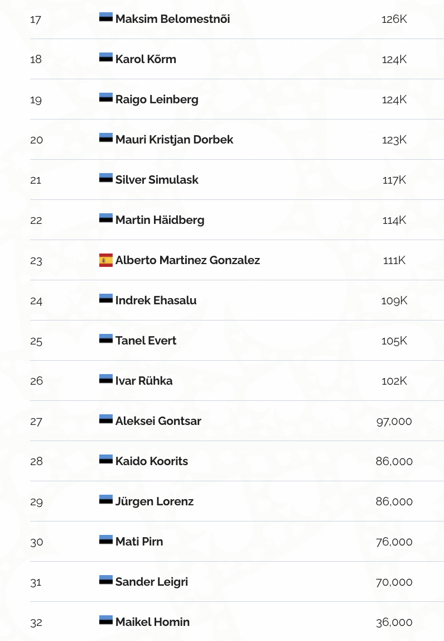444x641 pixels.
Task: Select Sander Leigri's entry
Action: point(152,582)
